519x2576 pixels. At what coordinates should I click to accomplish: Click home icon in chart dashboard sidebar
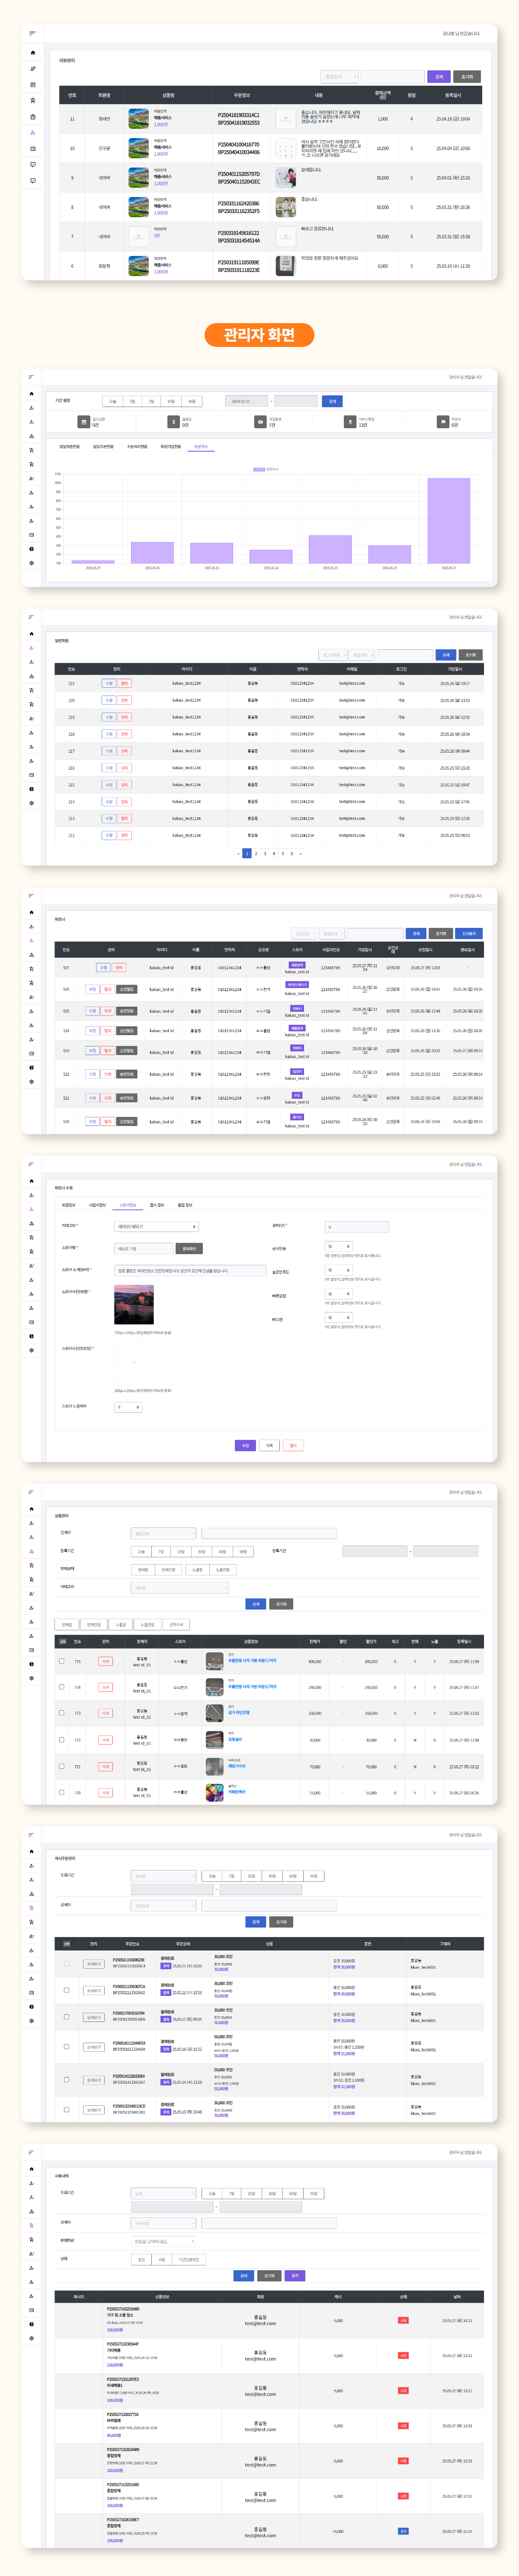tap(31, 393)
